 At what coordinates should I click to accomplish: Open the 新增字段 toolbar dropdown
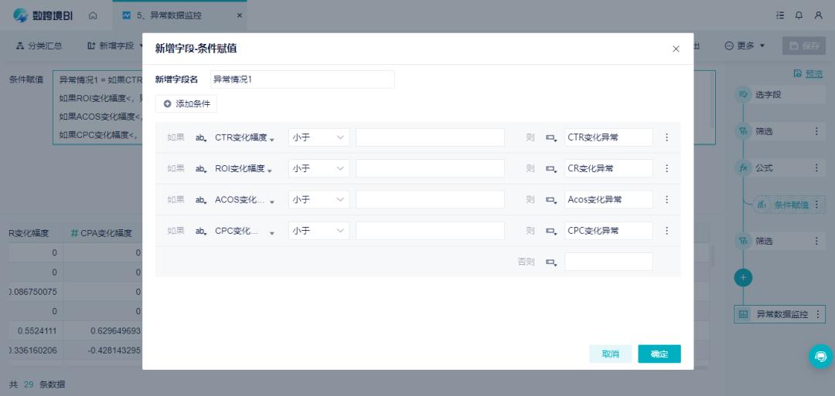click(x=115, y=46)
